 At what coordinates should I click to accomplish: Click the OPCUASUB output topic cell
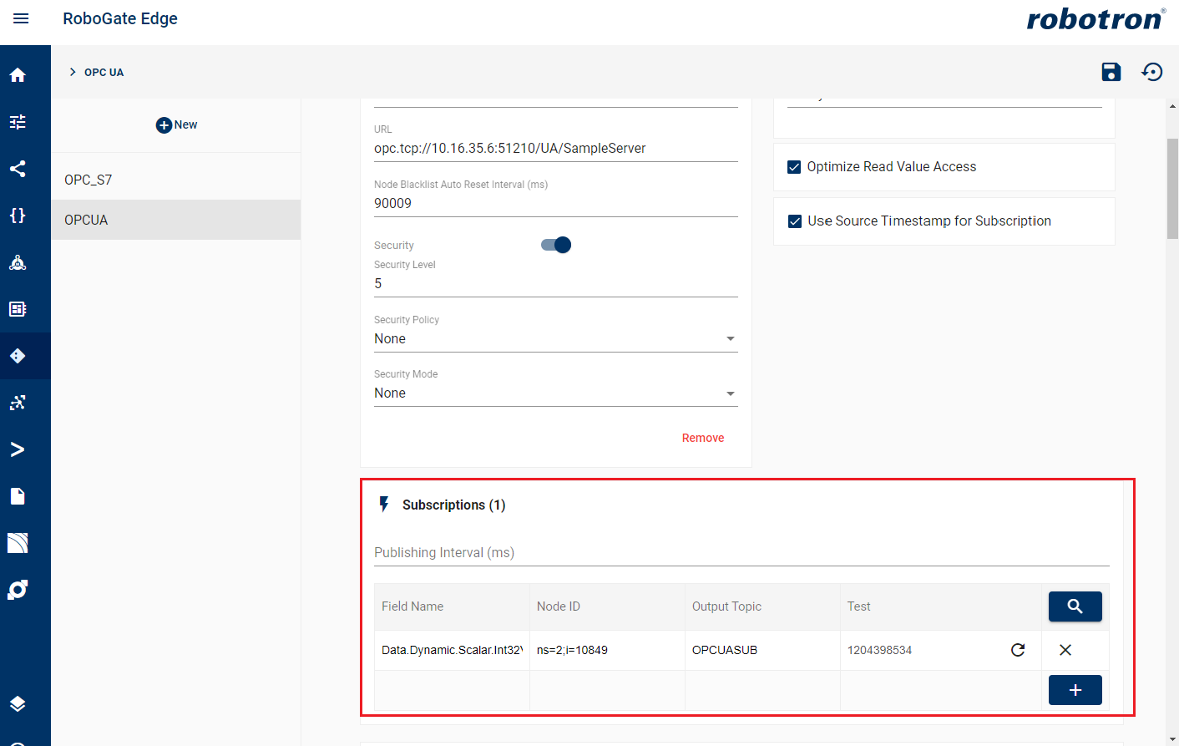coord(762,650)
